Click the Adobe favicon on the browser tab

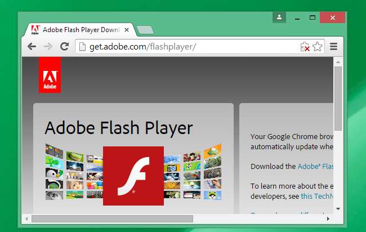[x=35, y=30]
